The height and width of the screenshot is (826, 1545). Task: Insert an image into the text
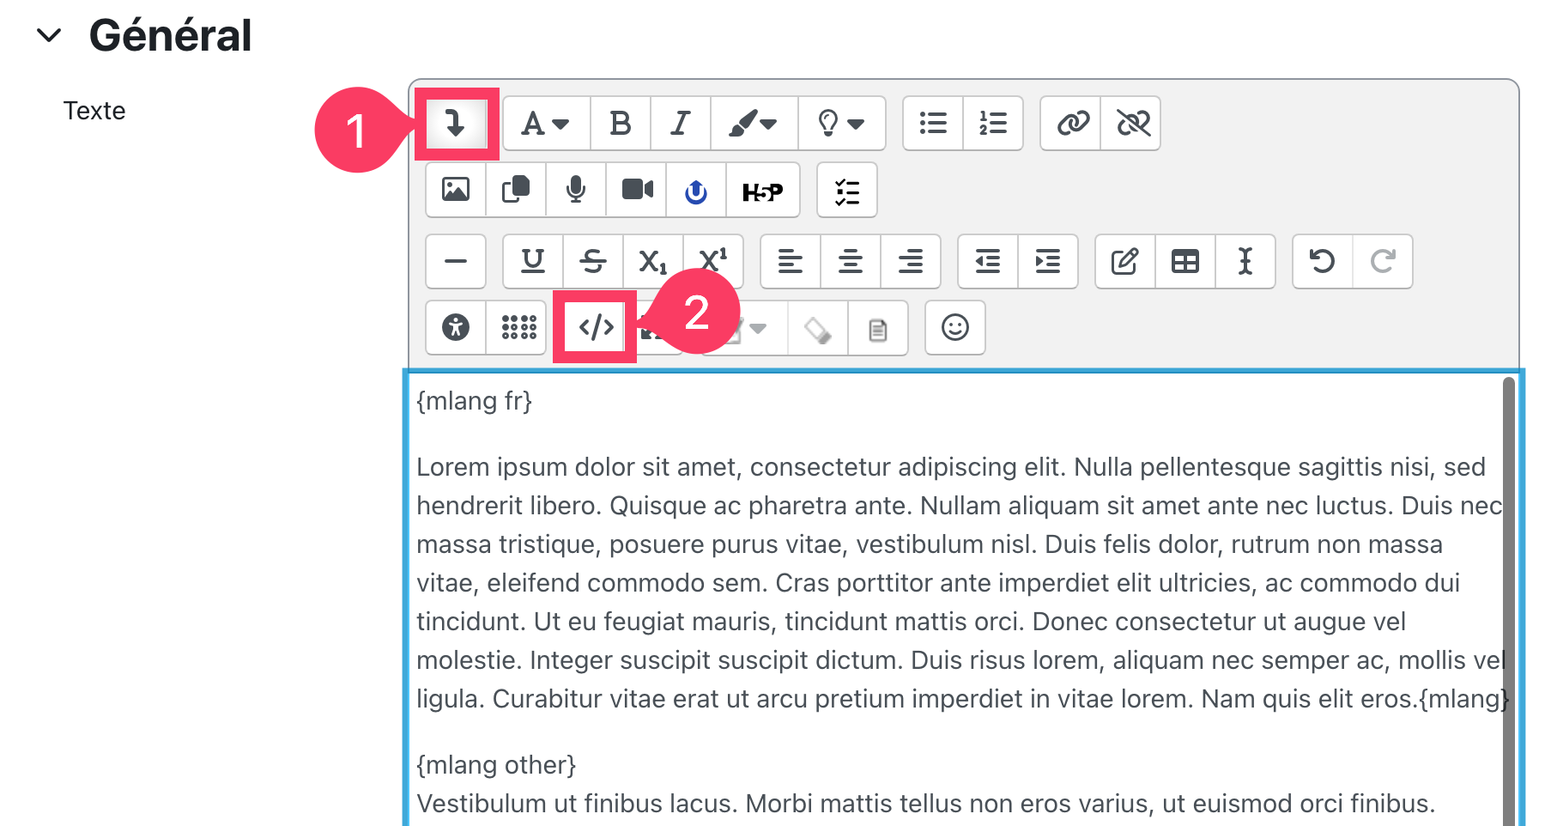(456, 190)
